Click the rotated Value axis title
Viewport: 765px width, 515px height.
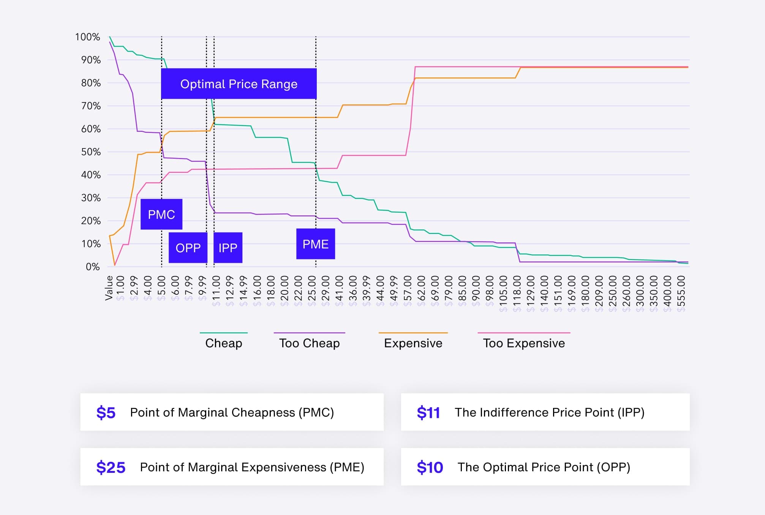[109, 288]
